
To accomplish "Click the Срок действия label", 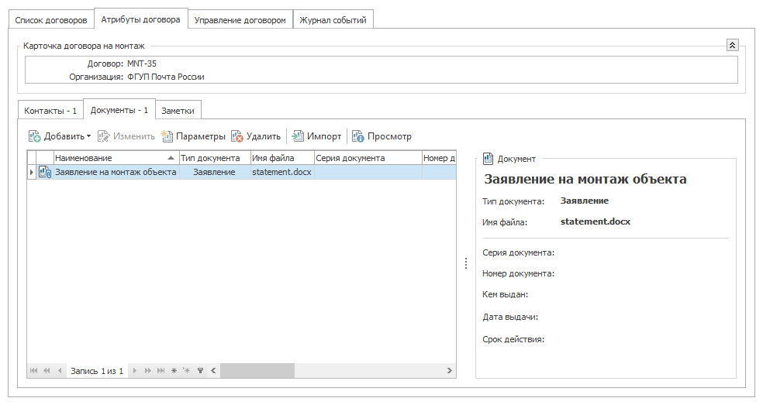I will point(513,339).
